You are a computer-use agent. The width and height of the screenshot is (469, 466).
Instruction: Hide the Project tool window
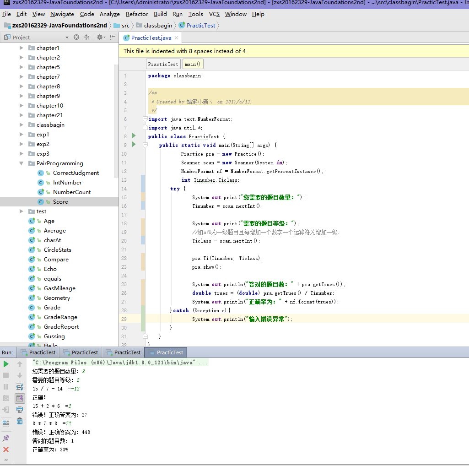(112, 37)
